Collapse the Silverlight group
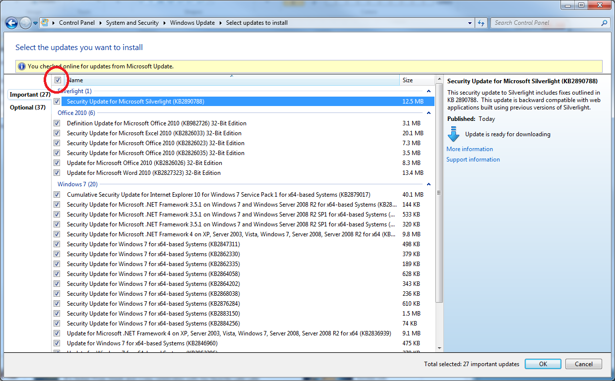The image size is (615, 381). pos(429,91)
